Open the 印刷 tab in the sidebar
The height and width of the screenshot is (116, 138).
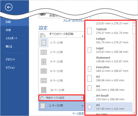[8, 22]
